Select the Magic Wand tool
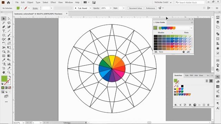221x124 pixels. (4, 23)
